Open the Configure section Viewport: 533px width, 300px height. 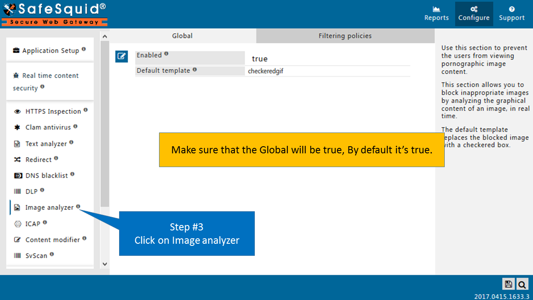474,14
